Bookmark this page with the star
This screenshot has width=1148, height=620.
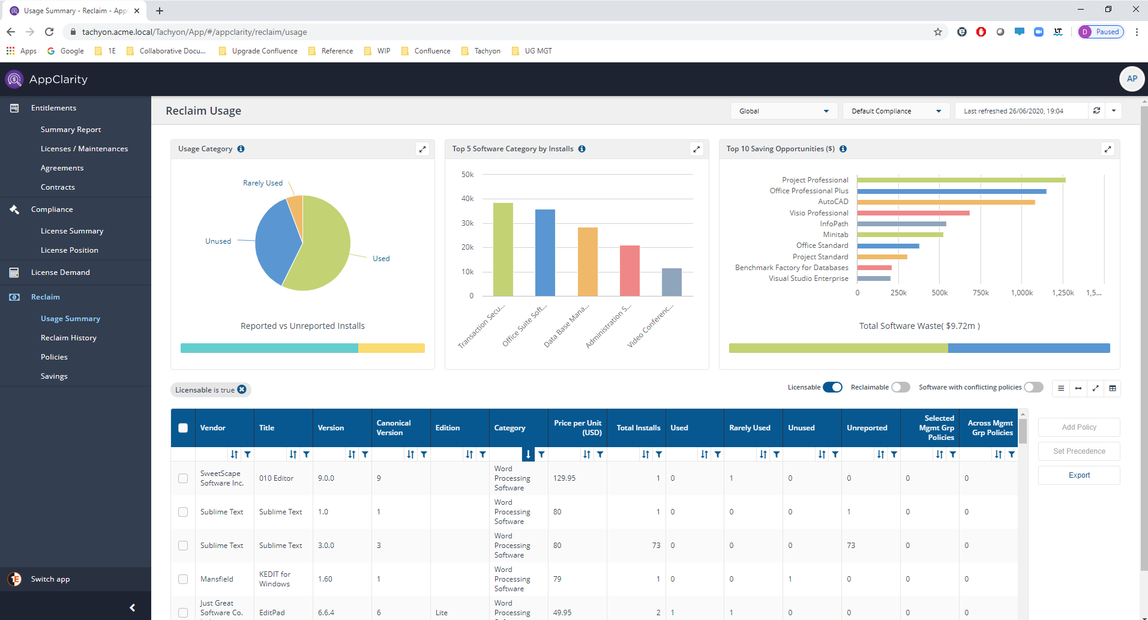click(x=937, y=32)
